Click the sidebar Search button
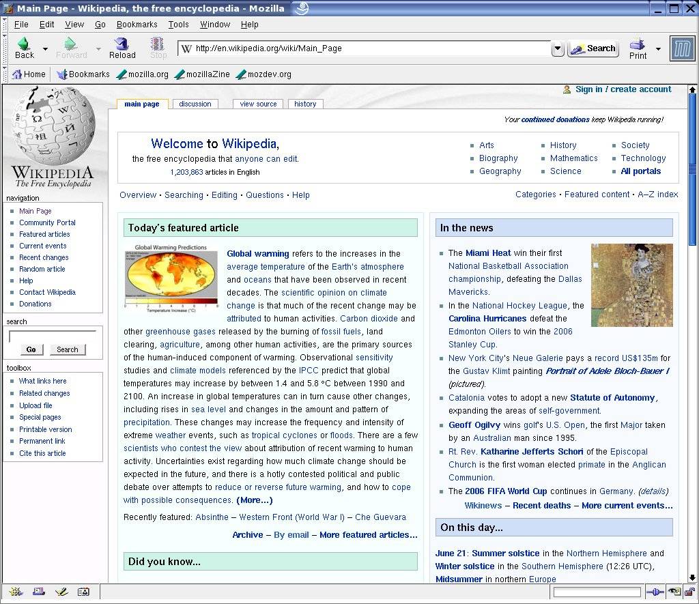Viewport: 699px width, 604px height. (x=68, y=349)
